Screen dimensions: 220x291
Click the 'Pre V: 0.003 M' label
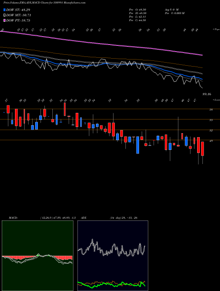174,13
